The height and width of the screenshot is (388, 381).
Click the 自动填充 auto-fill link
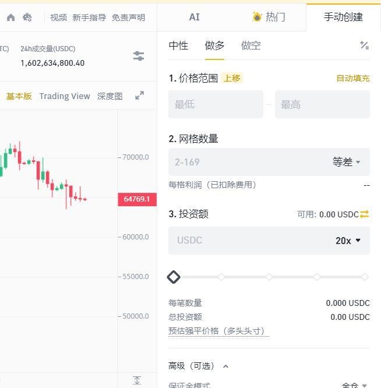pyautogui.click(x=352, y=78)
